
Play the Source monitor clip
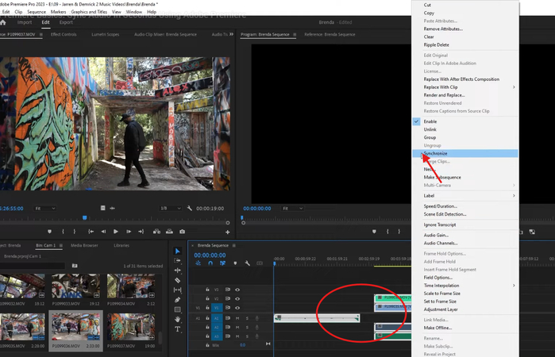(x=116, y=232)
